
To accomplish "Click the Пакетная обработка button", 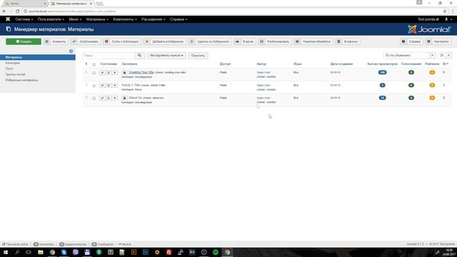I will [x=313, y=41].
